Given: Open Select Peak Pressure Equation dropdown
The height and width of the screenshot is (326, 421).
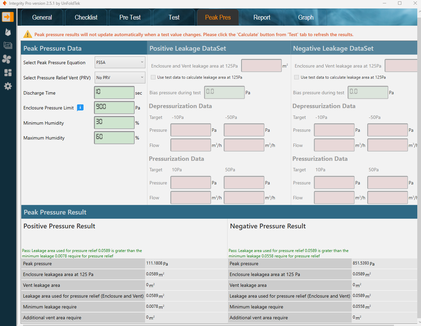Looking at the screenshot, I should (120, 62).
